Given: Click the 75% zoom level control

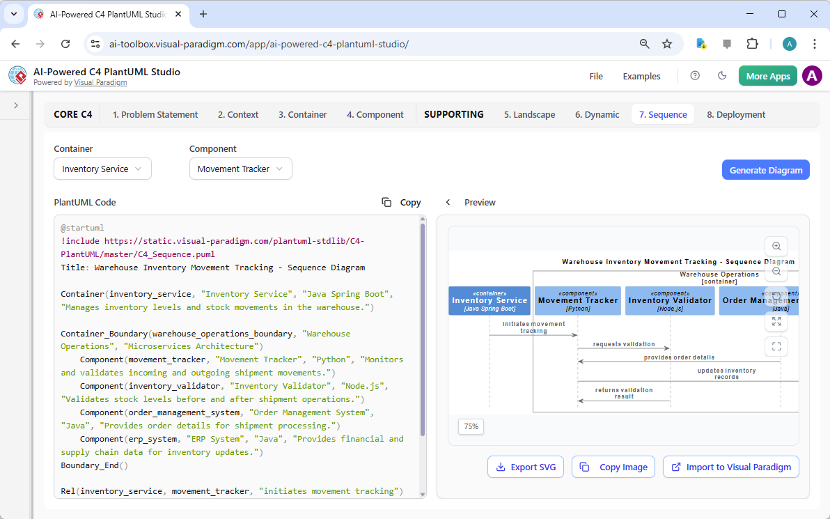Looking at the screenshot, I should [471, 426].
